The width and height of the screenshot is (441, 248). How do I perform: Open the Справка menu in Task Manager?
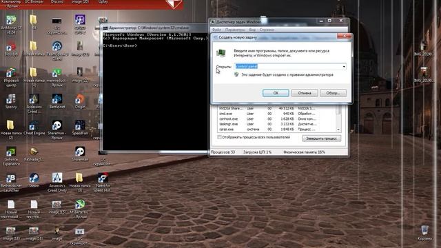click(267, 30)
